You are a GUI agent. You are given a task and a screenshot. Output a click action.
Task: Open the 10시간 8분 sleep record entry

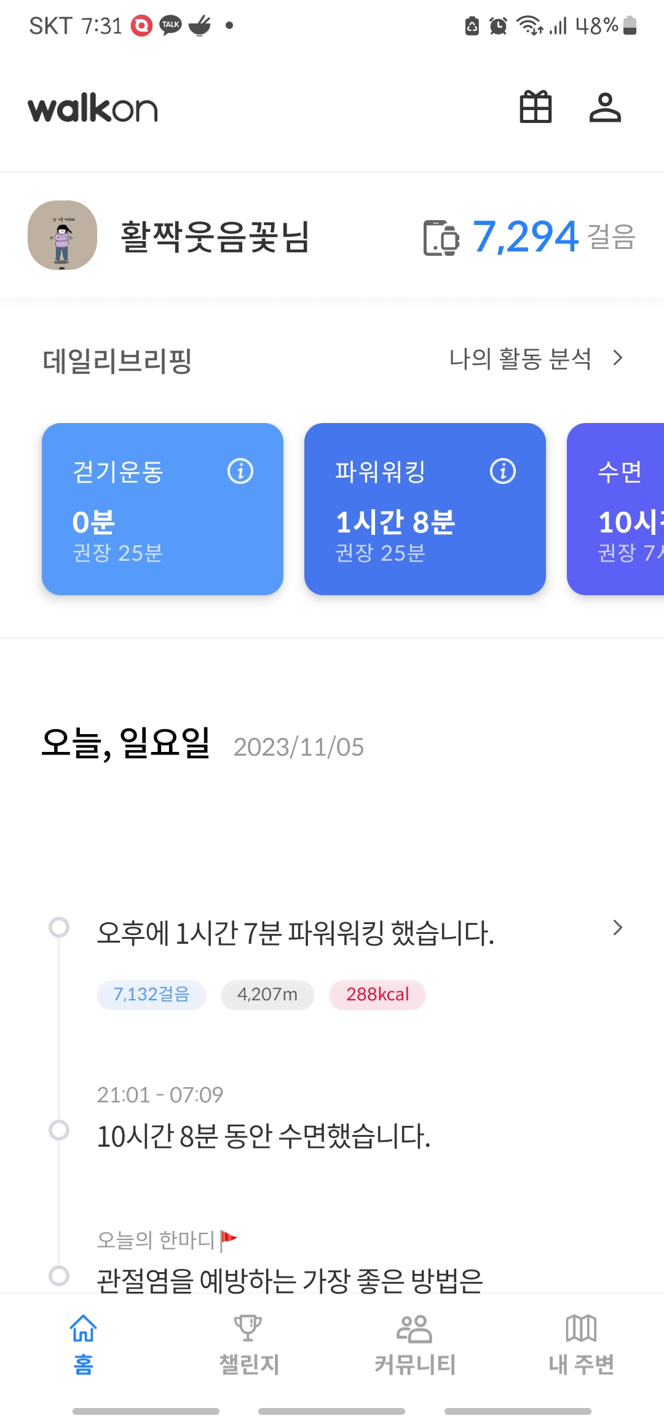[264, 1136]
